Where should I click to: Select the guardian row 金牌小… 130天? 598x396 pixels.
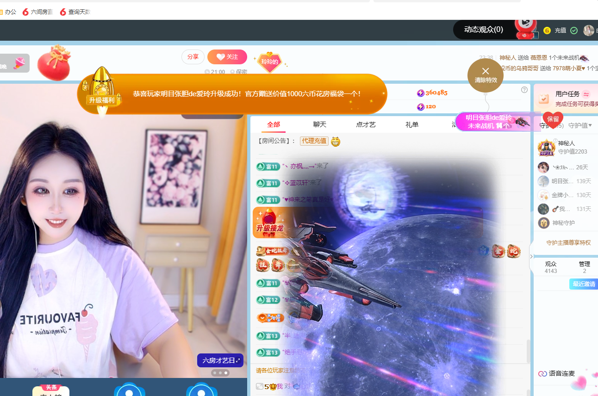pos(565,195)
